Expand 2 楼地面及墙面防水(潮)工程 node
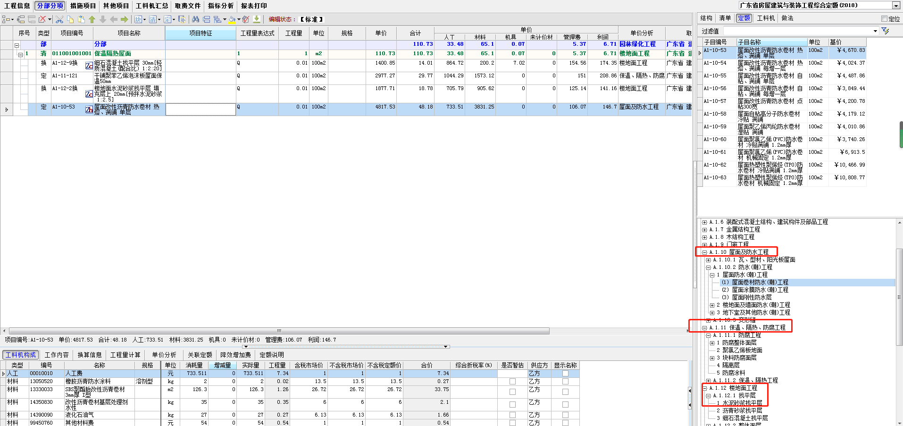 [x=712, y=305]
